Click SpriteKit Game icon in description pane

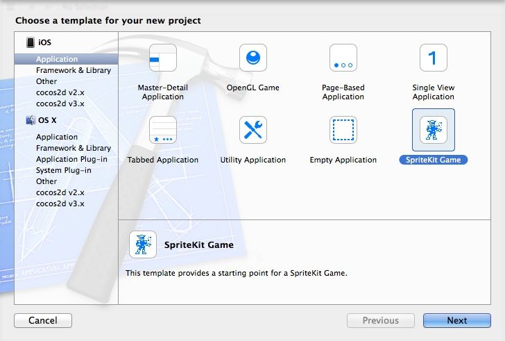[143, 244]
